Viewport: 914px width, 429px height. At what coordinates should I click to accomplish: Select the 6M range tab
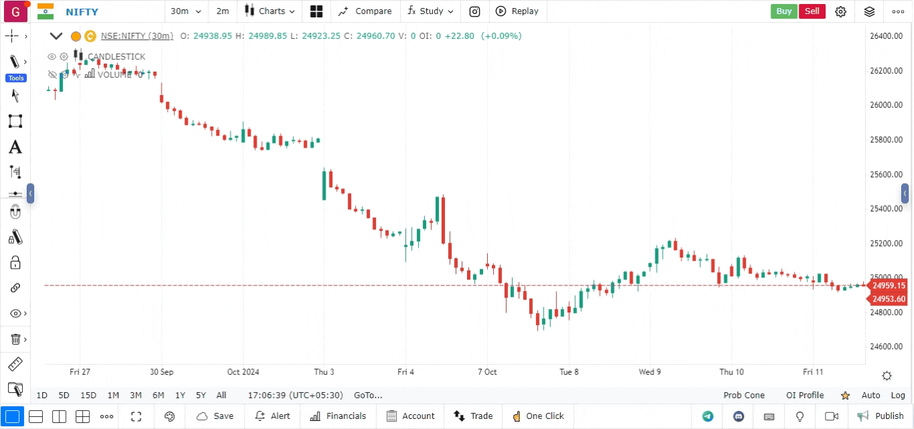pyautogui.click(x=158, y=395)
